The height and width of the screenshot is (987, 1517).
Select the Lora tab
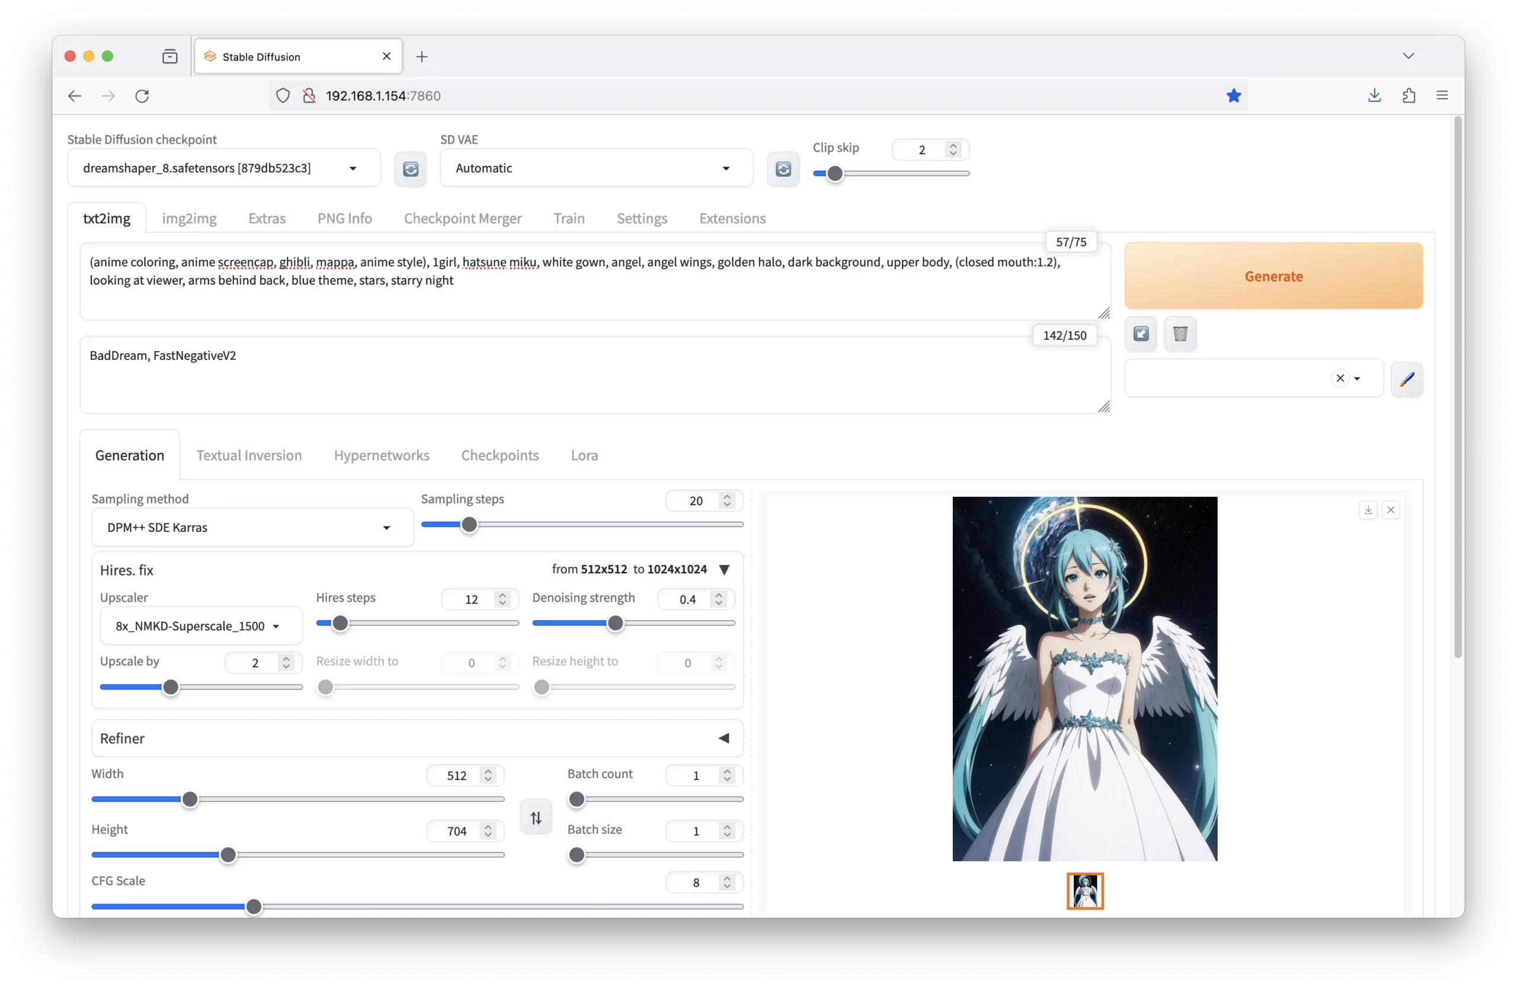tap(584, 455)
